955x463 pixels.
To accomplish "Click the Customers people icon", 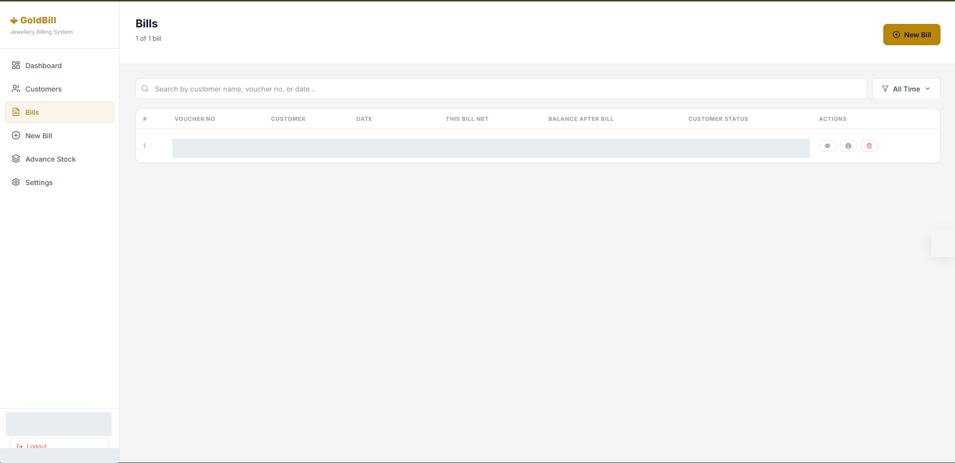I will coord(16,89).
